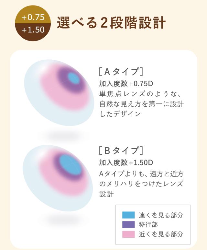Screen dimensions: 207x250
Task: Click the [Bタイプ] title
Action: (x=121, y=150)
